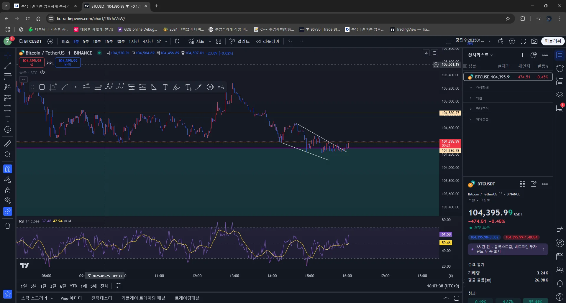566x303 pixels.
Task: Toggle volume BTC indicator visibility eye
Action: [x=42, y=72]
